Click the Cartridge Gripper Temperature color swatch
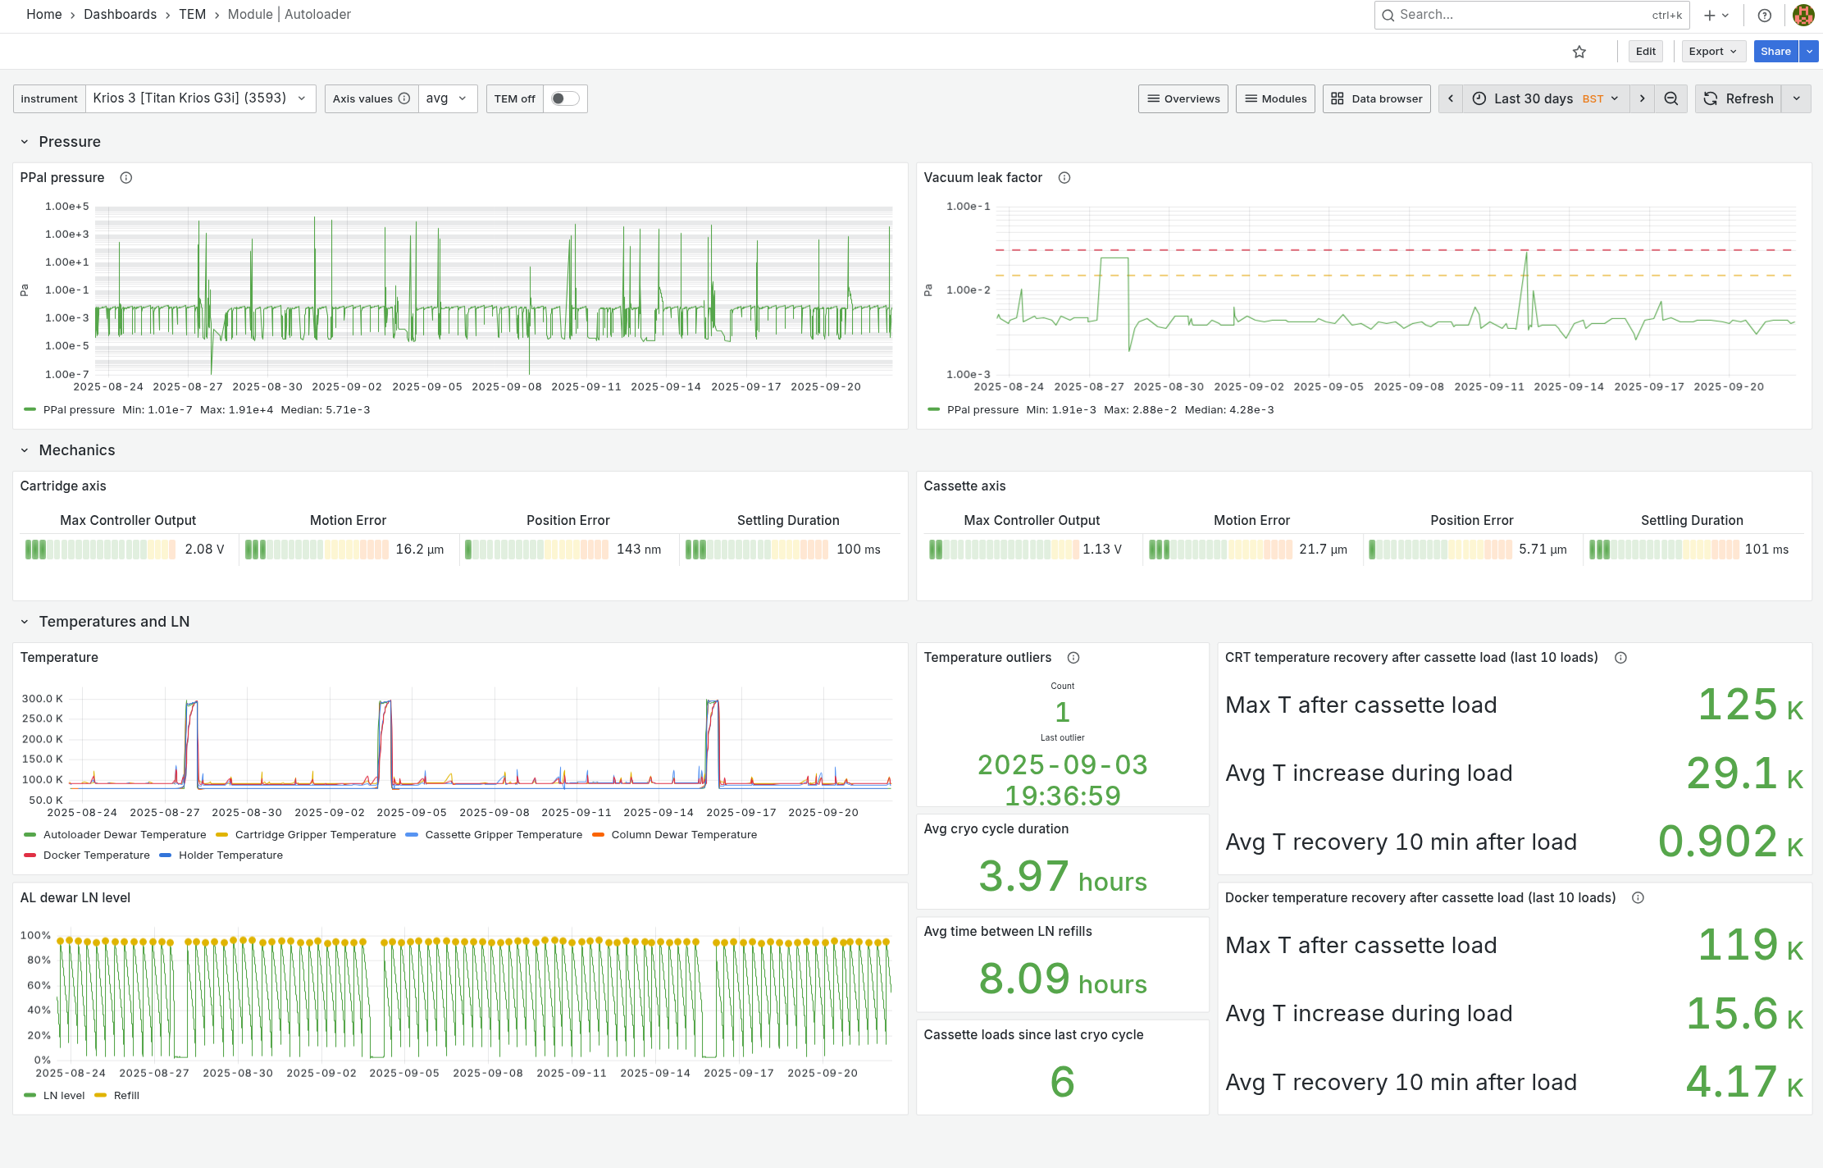 tap(221, 835)
